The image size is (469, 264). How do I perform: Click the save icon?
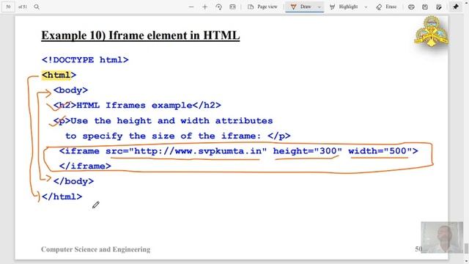coord(425,7)
